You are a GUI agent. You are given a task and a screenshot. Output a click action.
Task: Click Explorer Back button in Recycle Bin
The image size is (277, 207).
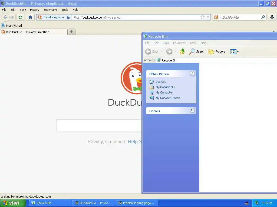point(152,51)
